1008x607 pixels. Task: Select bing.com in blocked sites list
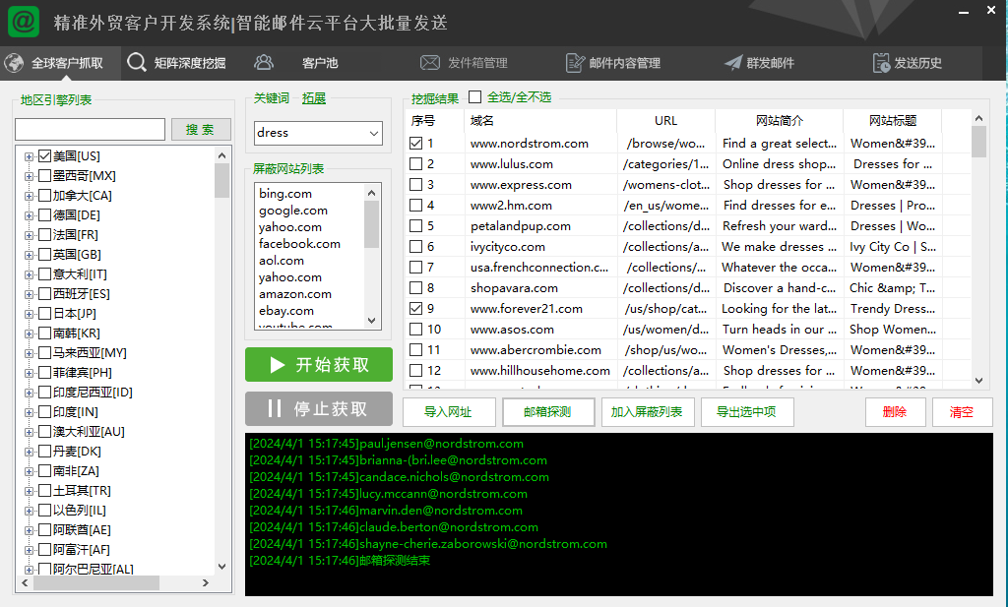285,194
